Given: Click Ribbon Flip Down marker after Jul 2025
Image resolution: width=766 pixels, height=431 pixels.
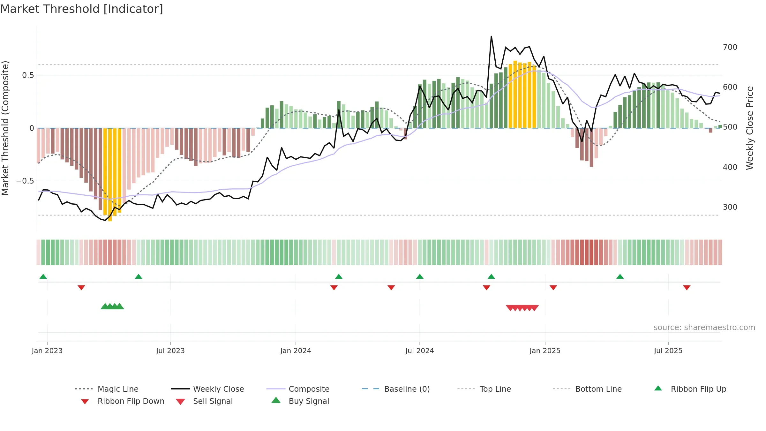Looking at the screenshot, I should (x=687, y=288).
